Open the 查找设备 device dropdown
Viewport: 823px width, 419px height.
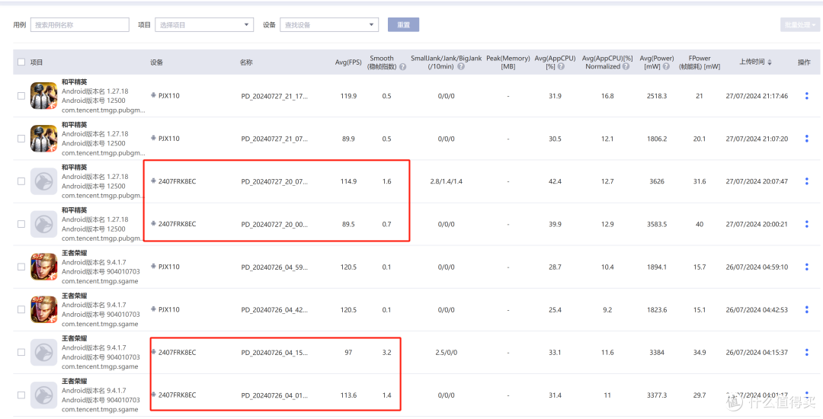(x=329, y=24)
